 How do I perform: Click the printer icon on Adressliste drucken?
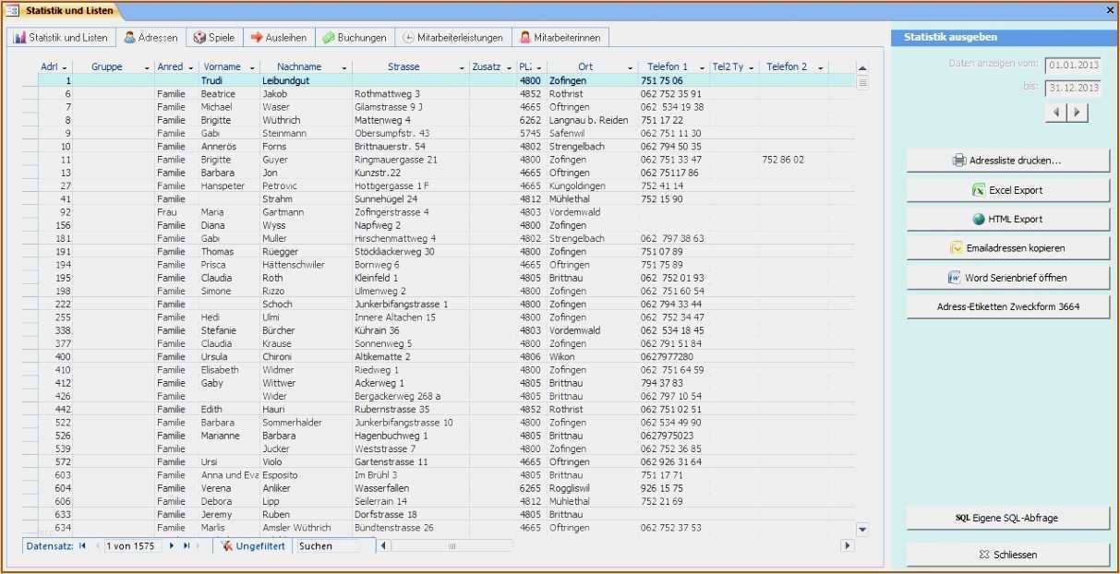pos(960,159)
